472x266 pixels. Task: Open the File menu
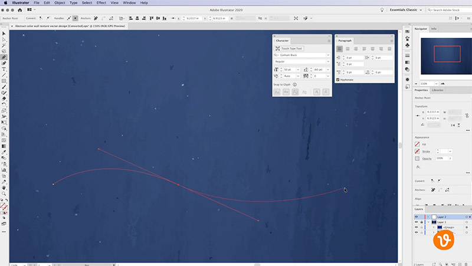[37, 3]
